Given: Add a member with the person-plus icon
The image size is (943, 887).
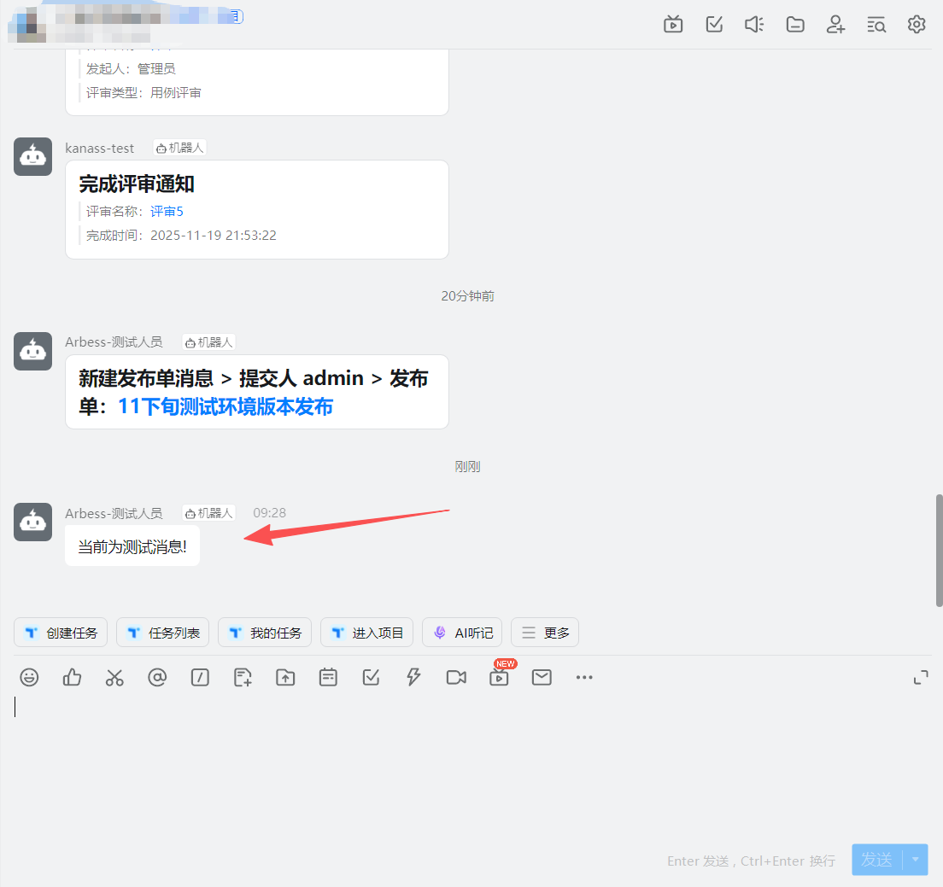Looking at the screenshot, I should click(x=835, y=24).
